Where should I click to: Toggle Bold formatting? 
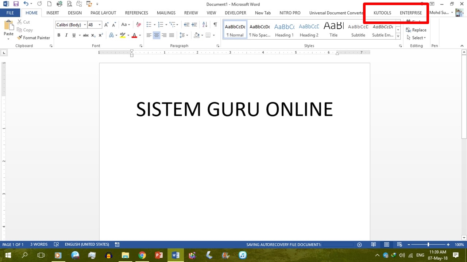[59, 35]
